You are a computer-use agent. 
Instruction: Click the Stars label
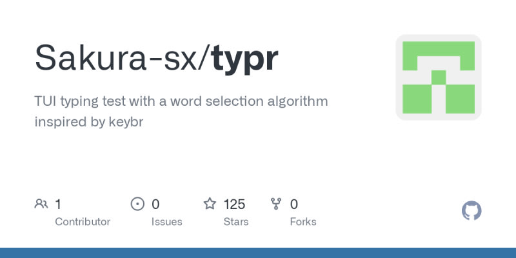point(236,222)
